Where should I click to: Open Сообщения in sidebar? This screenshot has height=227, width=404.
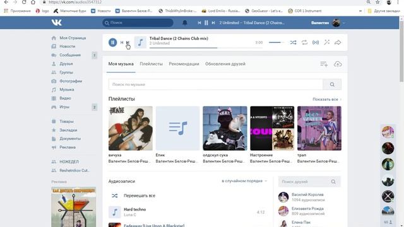[70, 55]
